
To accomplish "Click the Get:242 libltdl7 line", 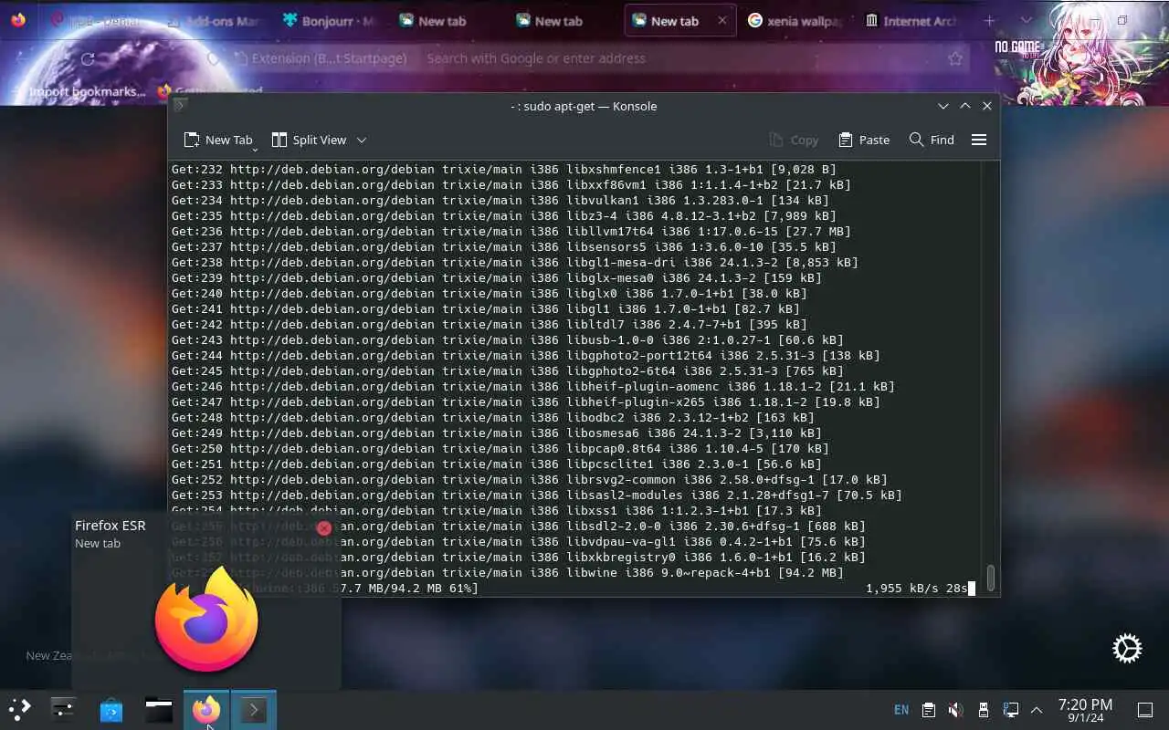I will click(x=490, y=324).
